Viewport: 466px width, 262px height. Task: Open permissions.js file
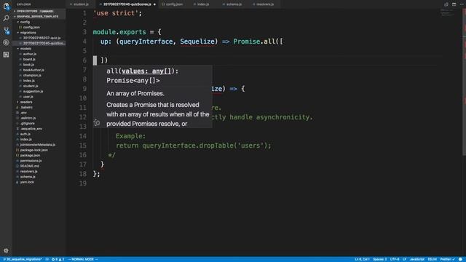point(31,161)
